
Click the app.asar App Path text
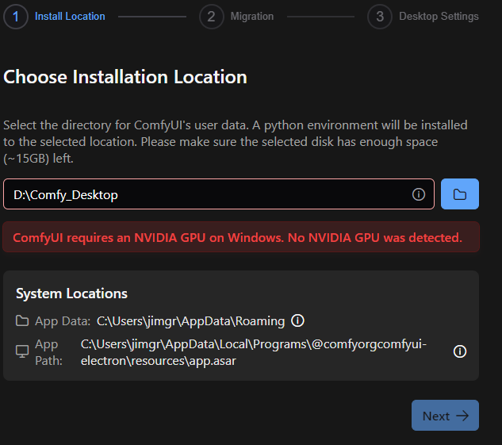coord(254,351)
